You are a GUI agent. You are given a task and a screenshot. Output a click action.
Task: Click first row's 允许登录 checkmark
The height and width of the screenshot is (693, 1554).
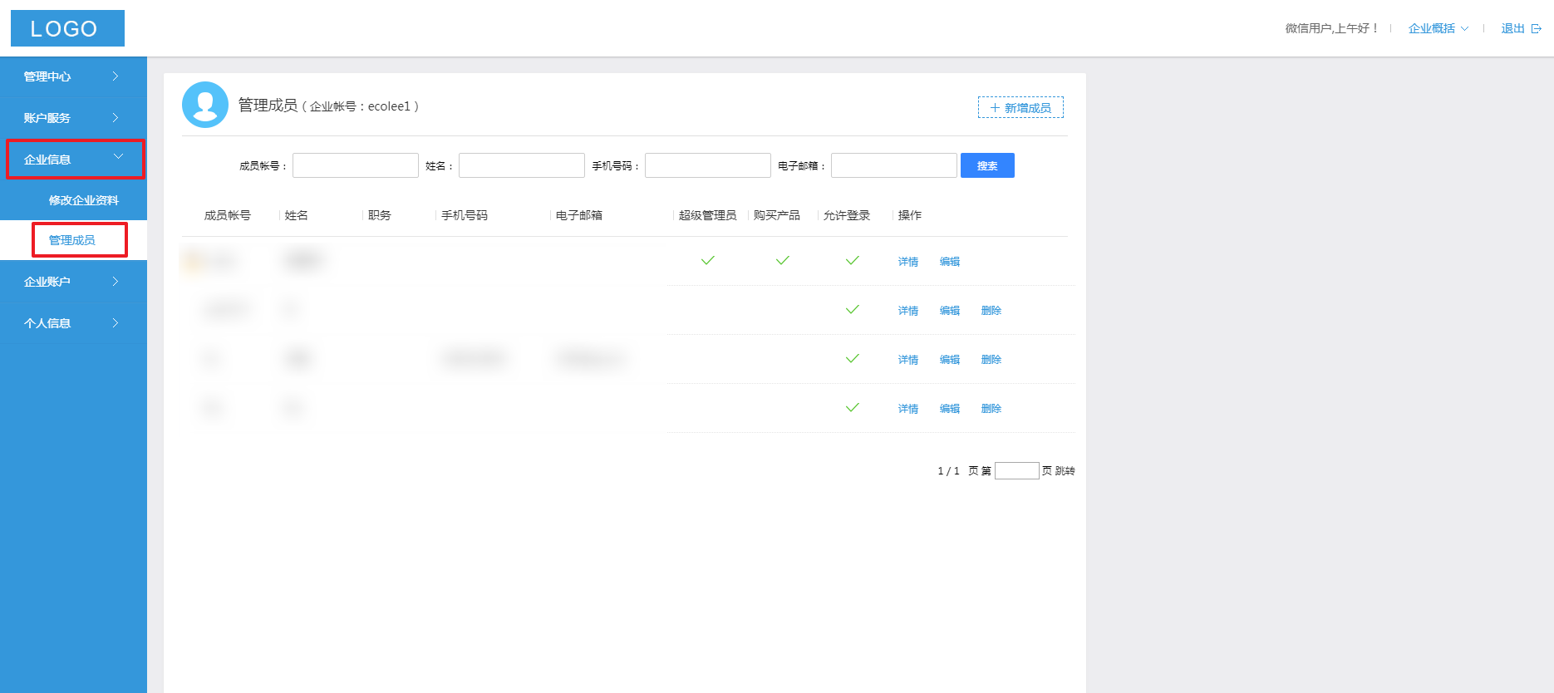(852, 261)
